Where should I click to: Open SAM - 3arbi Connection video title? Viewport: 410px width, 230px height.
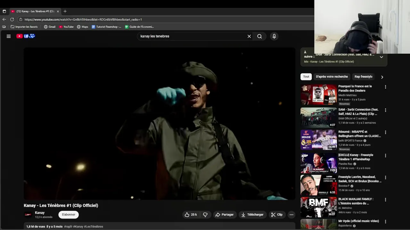[358, 111]
